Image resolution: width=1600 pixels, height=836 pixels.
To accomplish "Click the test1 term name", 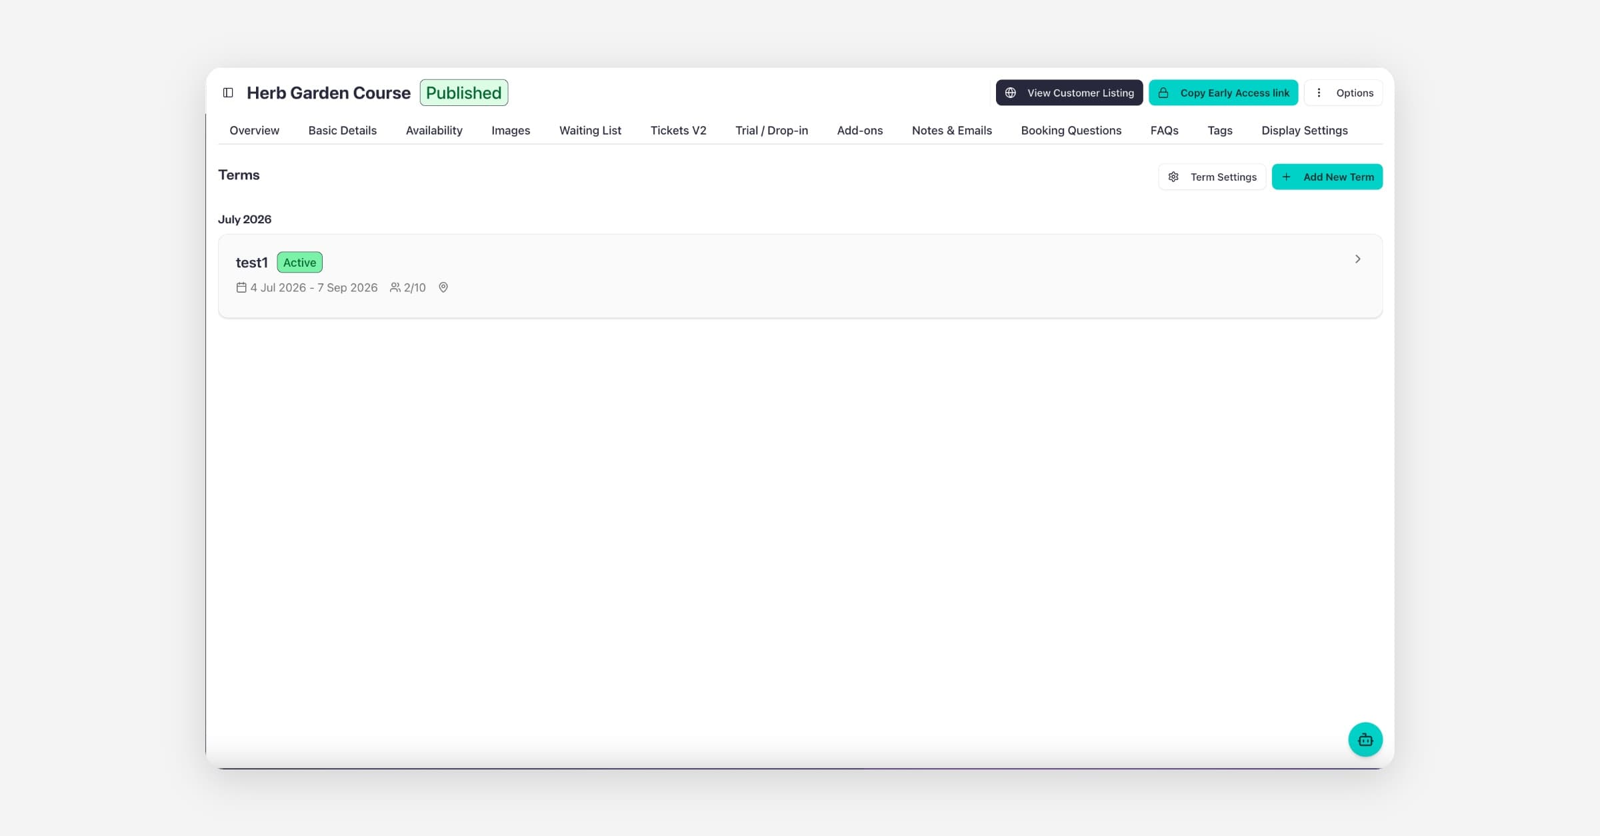I will pyautogui.click(x=251, y=262).
